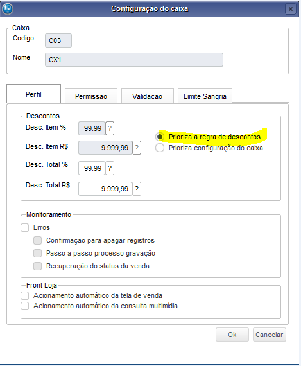Select Prioriza configuração do caixa option
Screen dimensions: 301x366
[160, 148]
